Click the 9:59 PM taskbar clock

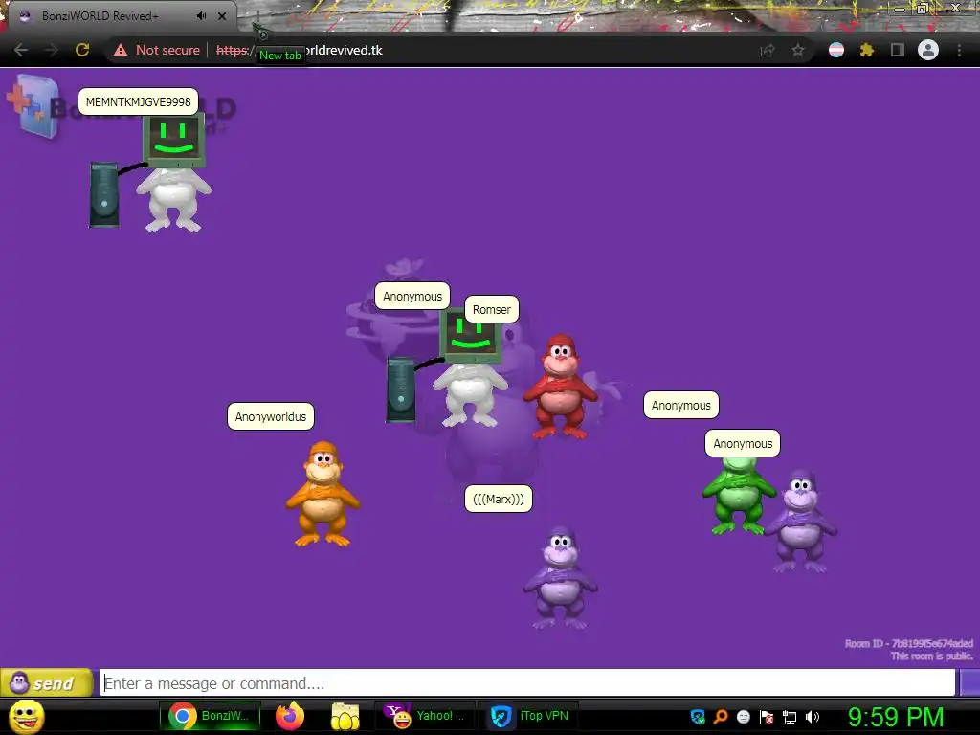(896, 717)
